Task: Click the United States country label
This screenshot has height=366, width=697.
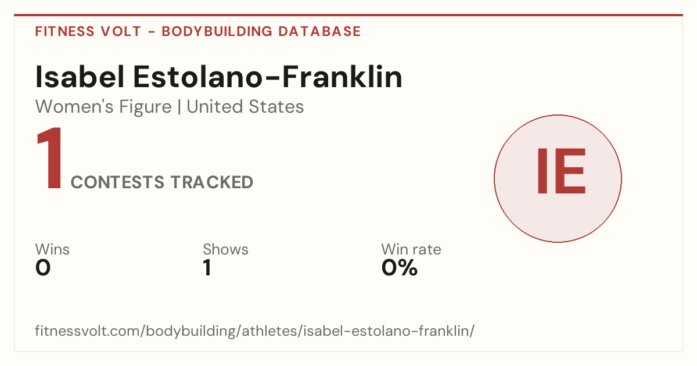Action: (245, 107)
